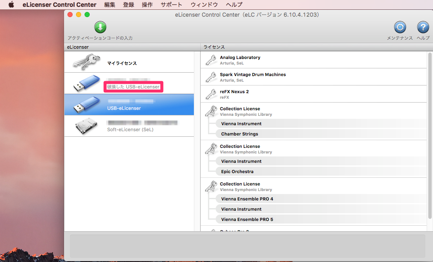433x262 pixels.
Task: Click the green activation code download icon
Action: [x=100, y=27]
